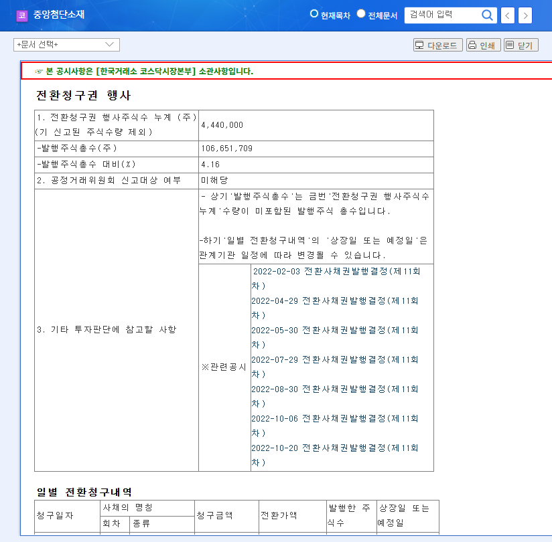Click the 전환청구권 행사 heading

coord(84,95)
